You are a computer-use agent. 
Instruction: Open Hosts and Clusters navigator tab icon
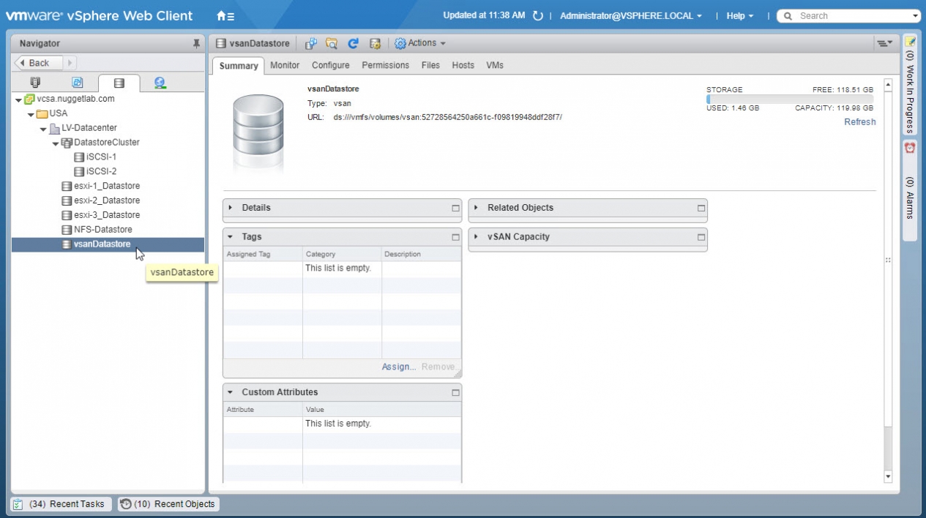tap(35, 83)
